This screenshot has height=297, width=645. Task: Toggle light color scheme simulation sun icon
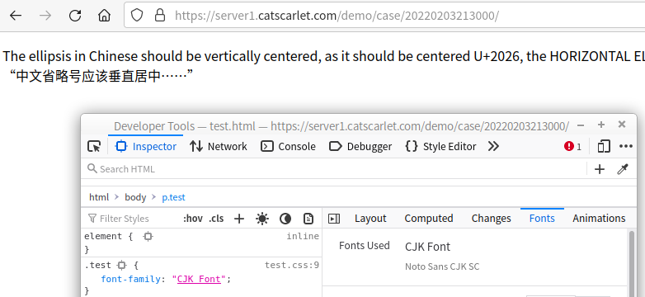click(x=262, y=219)
